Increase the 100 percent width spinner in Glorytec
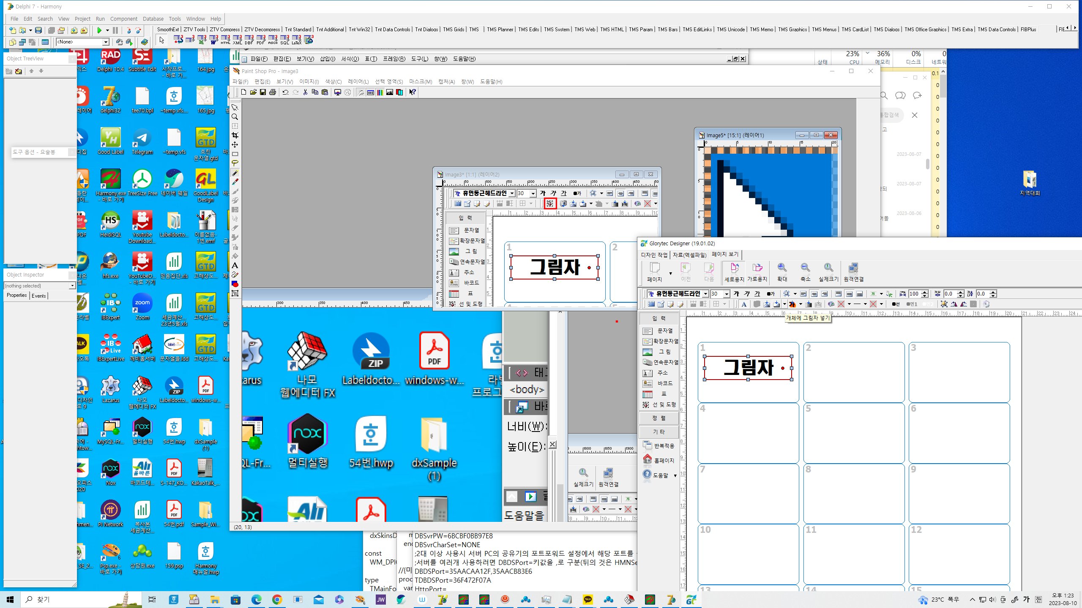 pos(925,292)
